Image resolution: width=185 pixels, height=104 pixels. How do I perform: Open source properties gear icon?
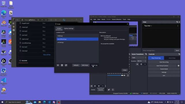tap(99, 86)
